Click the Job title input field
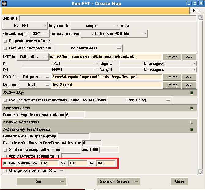The image size is (205, 190). tap(107, 18)
